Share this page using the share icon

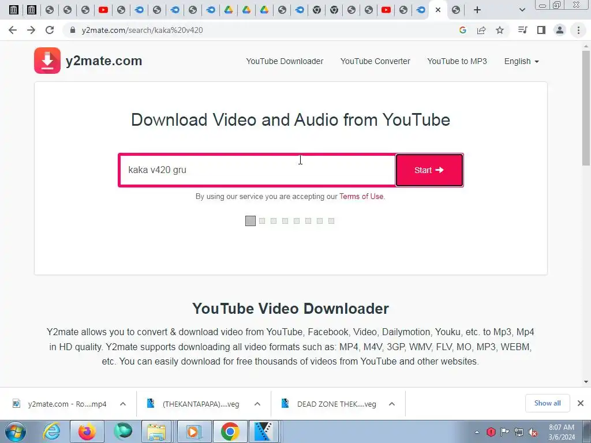tap(481, 30)
